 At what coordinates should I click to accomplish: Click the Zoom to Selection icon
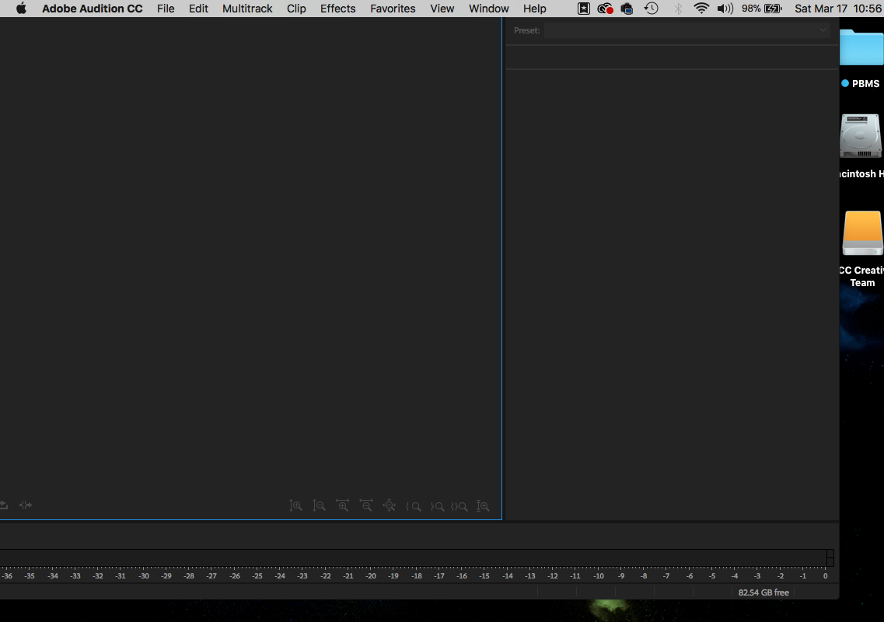[x=459, y=506]
